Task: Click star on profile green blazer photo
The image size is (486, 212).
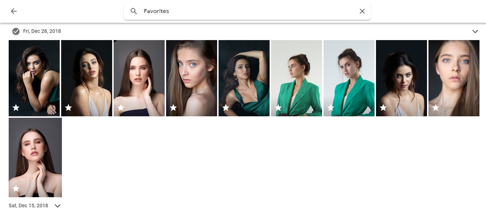Action: (x=278, y=108)
